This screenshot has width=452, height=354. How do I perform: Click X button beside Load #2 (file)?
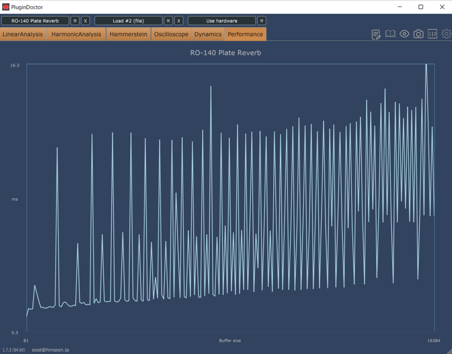point(179,21)
